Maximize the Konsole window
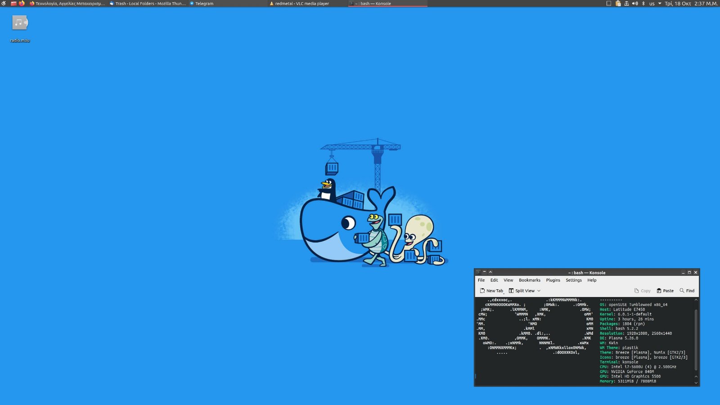720x405 pixels. click(x=689, y=272)
